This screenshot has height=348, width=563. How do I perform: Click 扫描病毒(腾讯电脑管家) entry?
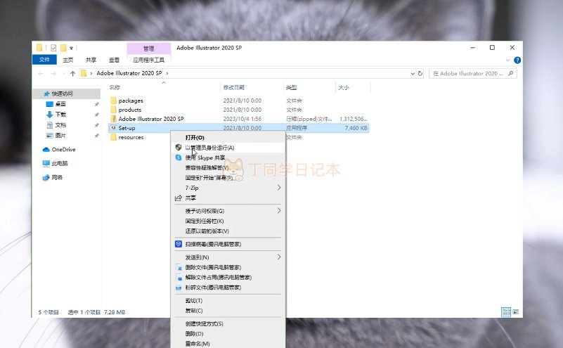coord(228,244)
